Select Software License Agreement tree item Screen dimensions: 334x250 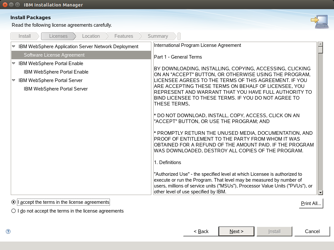coord(81,55)
